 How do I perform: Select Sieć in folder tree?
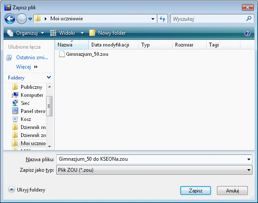25,103
